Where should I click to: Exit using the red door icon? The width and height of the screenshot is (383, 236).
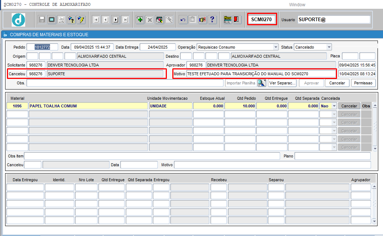[x=236, y=20]
